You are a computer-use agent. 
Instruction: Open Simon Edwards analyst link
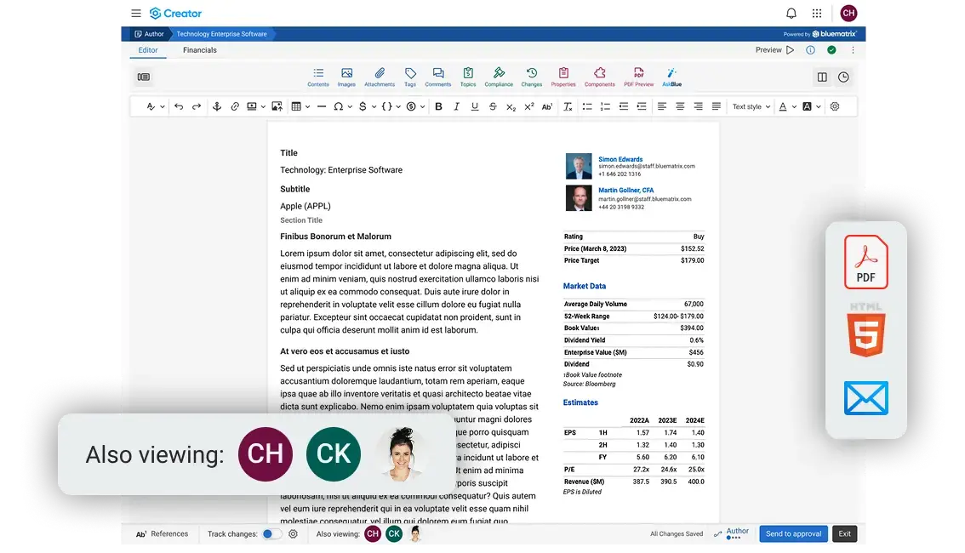[x=620, y=159]
